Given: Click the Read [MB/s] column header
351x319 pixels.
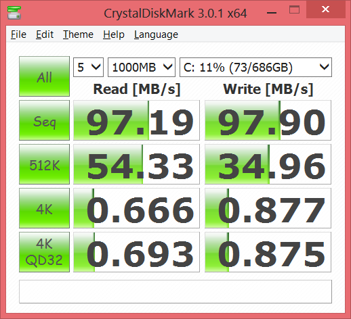Looking at the screenshot, I should pyautogui.click(x=137, y=89).
